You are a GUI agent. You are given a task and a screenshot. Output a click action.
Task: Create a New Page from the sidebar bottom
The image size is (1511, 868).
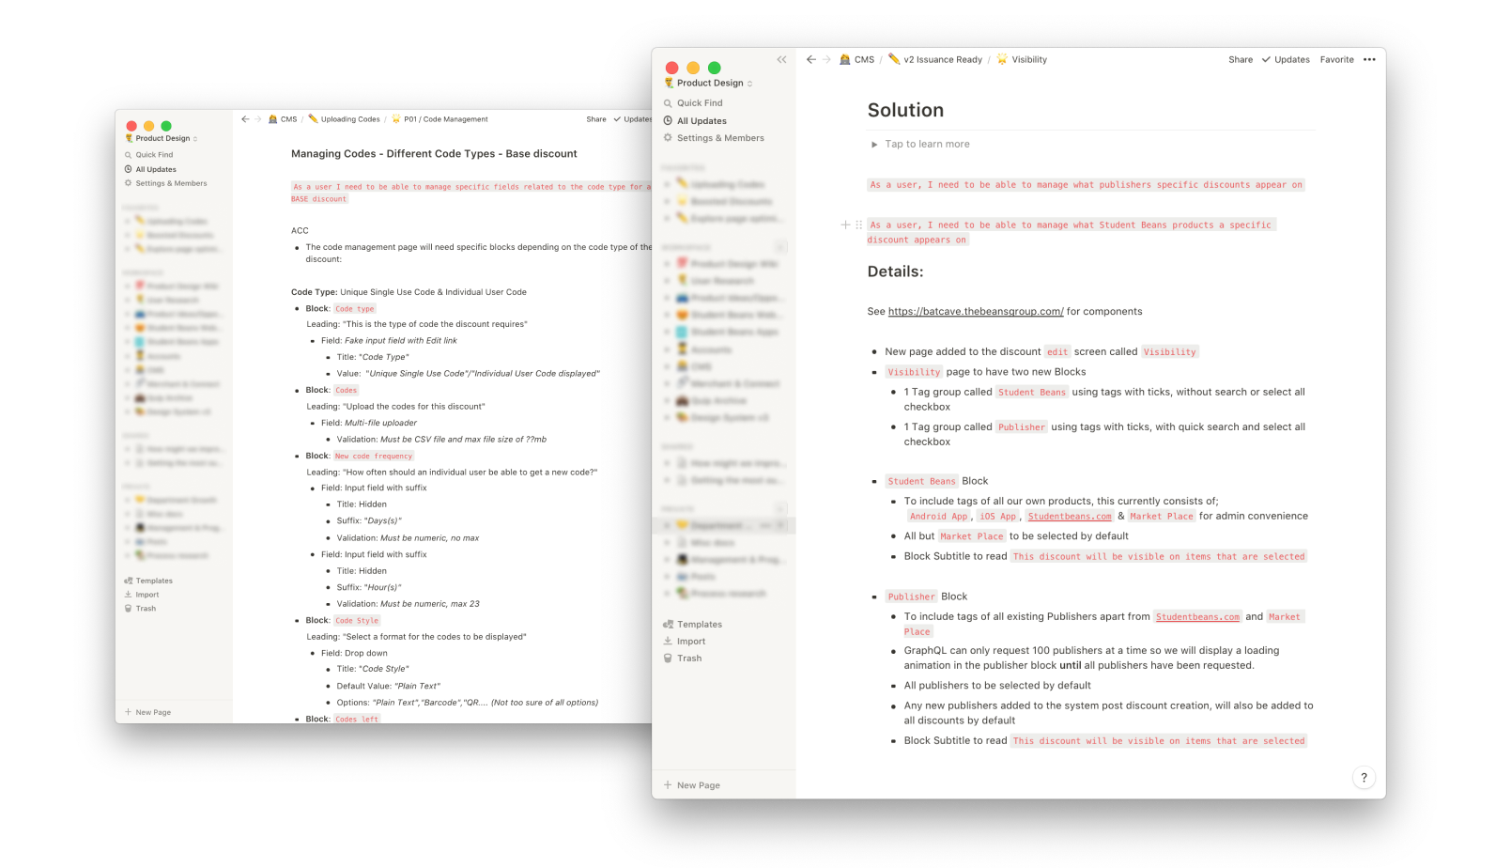tap(697, 784)
